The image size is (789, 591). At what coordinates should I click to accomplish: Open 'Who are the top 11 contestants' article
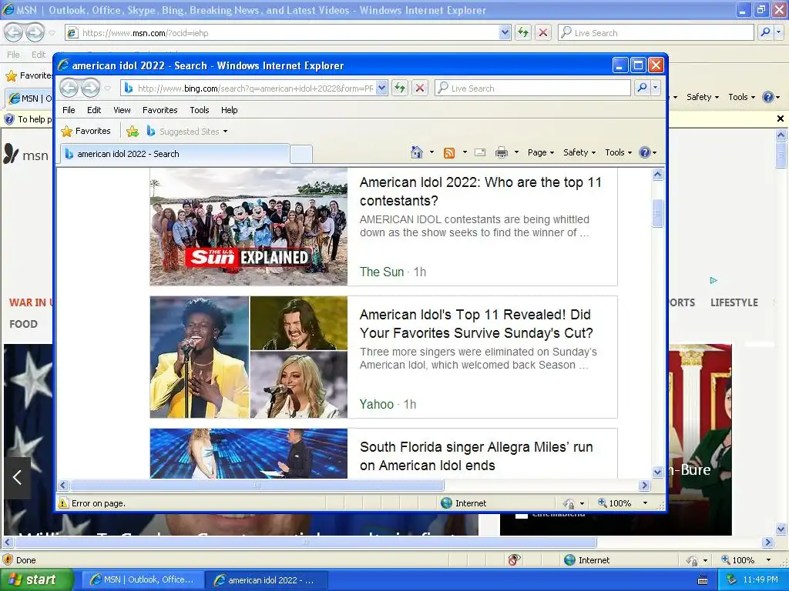coord(481,192)
